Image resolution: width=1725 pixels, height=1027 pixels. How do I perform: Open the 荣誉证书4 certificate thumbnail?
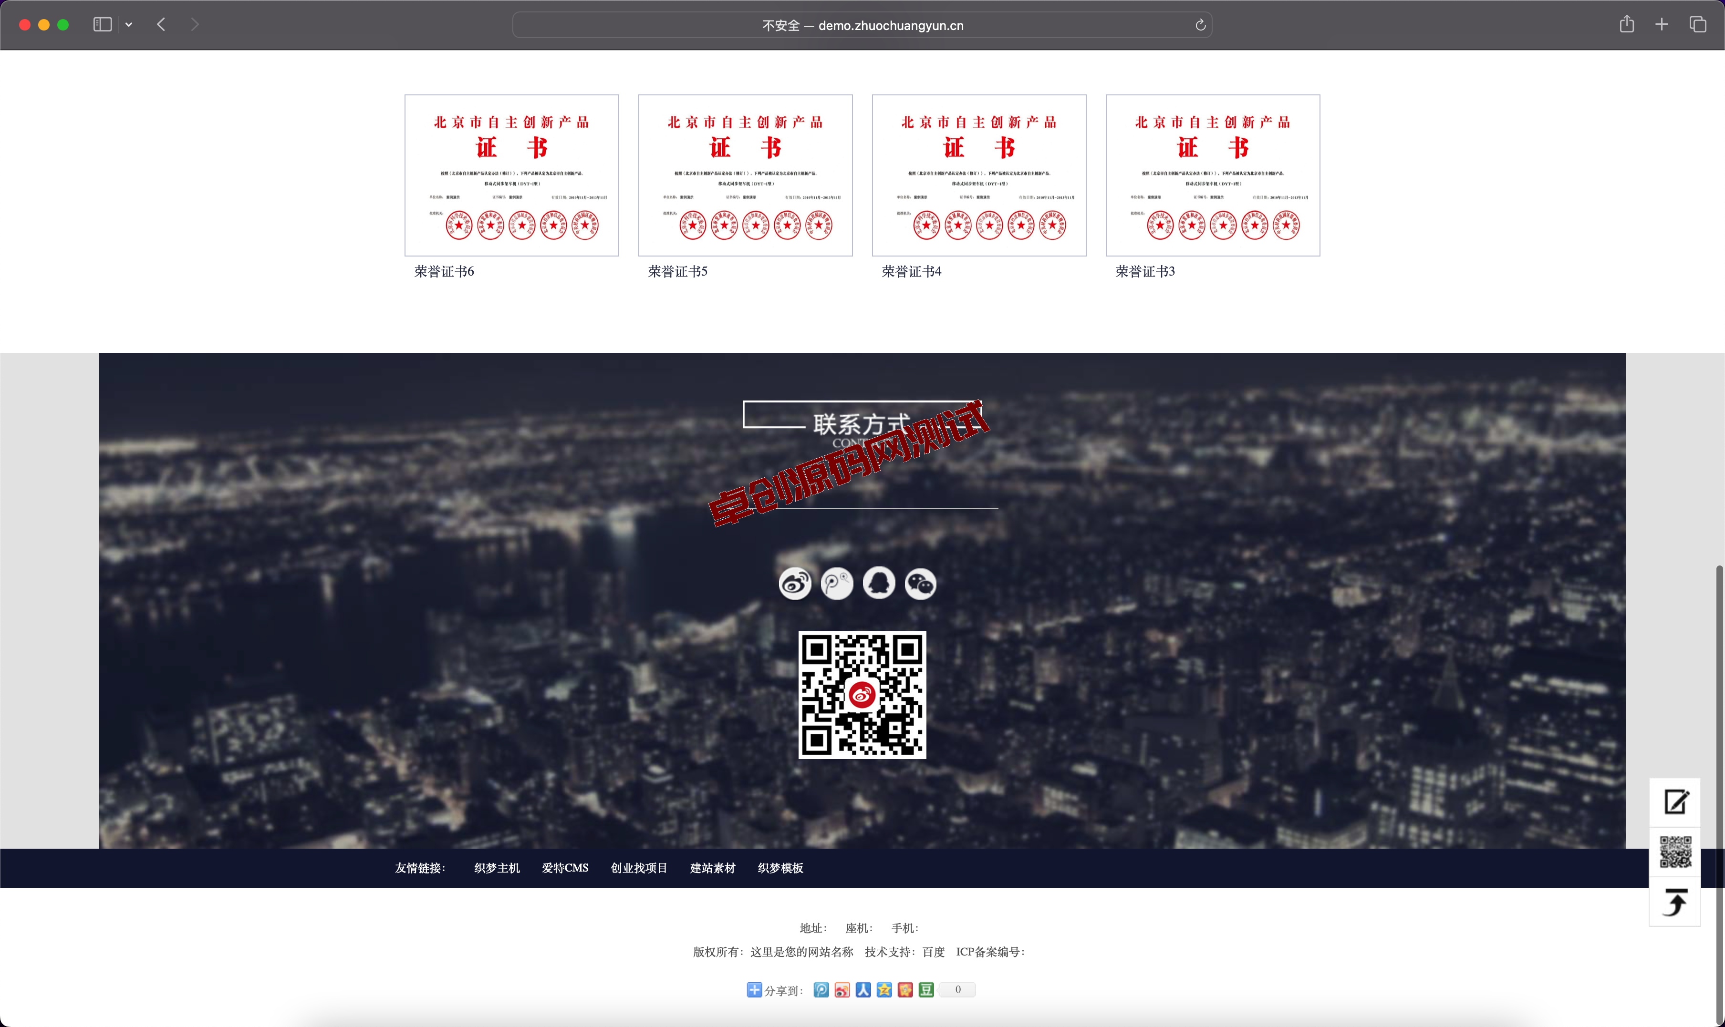tap(979, 175)
